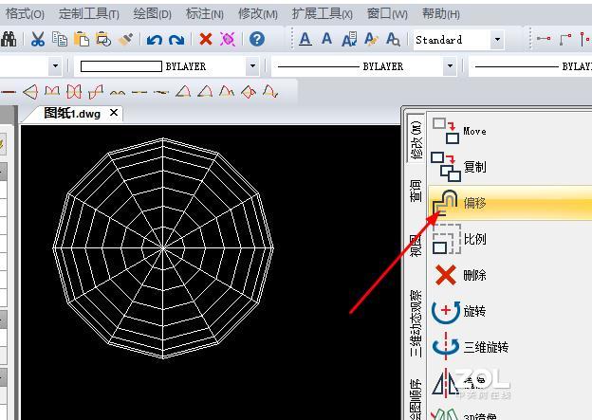Click the binoculars Find icon
This screenshot has width=592, height=420.
click(x=9, y=39)
